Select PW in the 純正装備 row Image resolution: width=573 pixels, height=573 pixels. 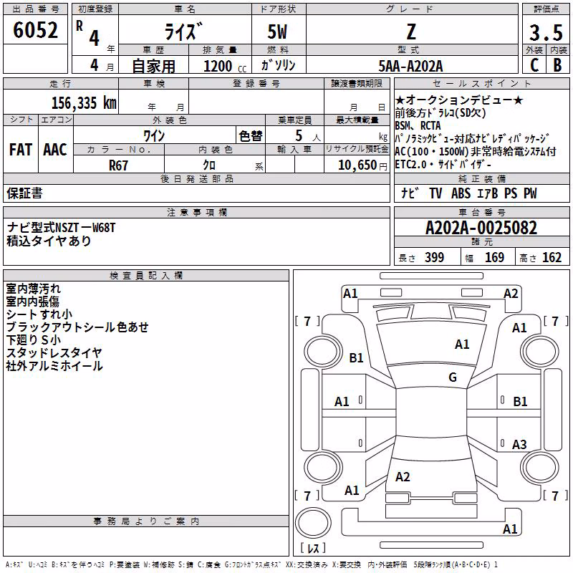[530, 193]
